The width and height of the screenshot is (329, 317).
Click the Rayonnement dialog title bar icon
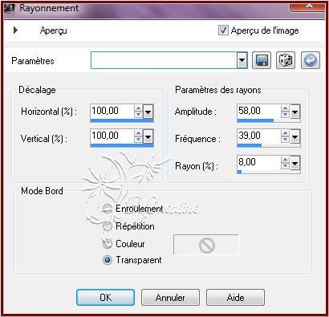[x=10, y=8]
